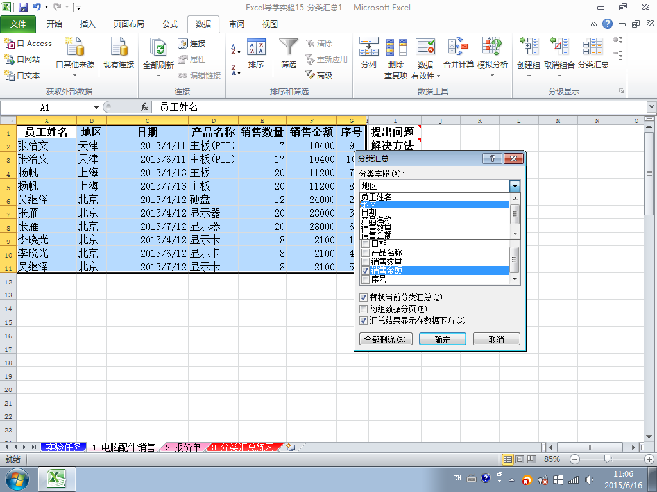Click 创建组 group icon

pyautogui.click(x=529, y=47)
